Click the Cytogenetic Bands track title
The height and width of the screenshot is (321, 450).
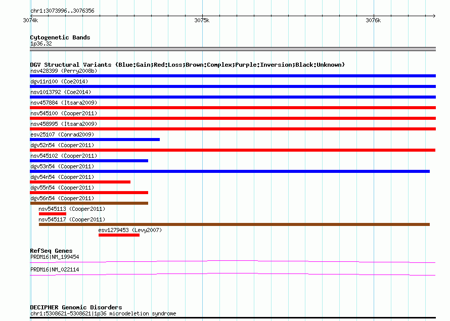(60, 37)
